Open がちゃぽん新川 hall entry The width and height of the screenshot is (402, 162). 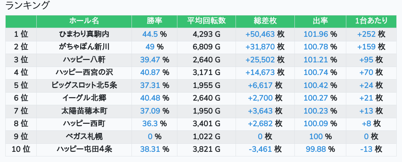pyautogui.click(x=84, y=47)
